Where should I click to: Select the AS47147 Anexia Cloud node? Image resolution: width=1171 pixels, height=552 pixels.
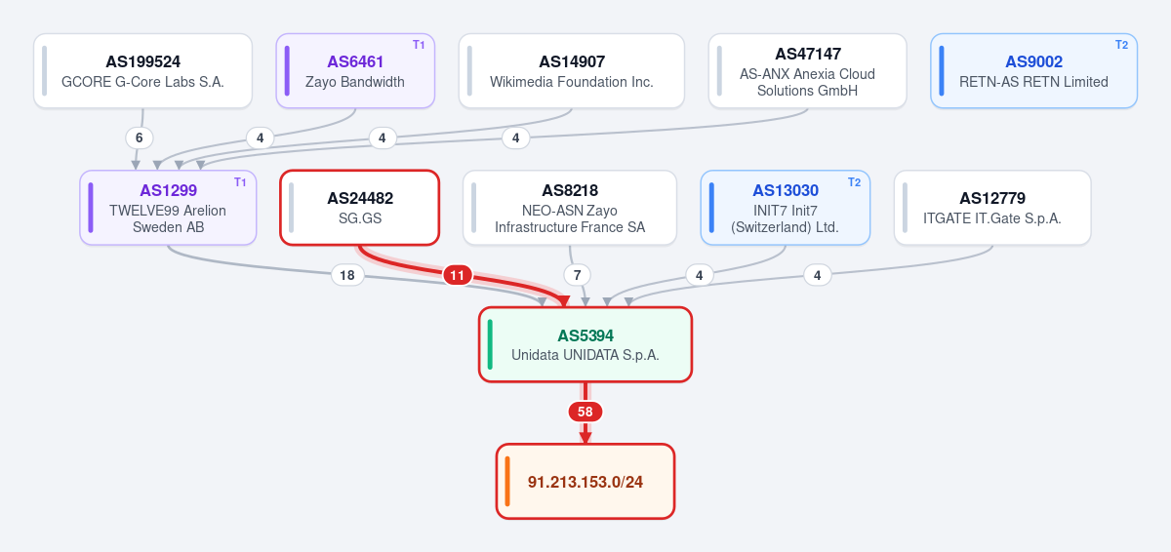[x=808, y=71]
